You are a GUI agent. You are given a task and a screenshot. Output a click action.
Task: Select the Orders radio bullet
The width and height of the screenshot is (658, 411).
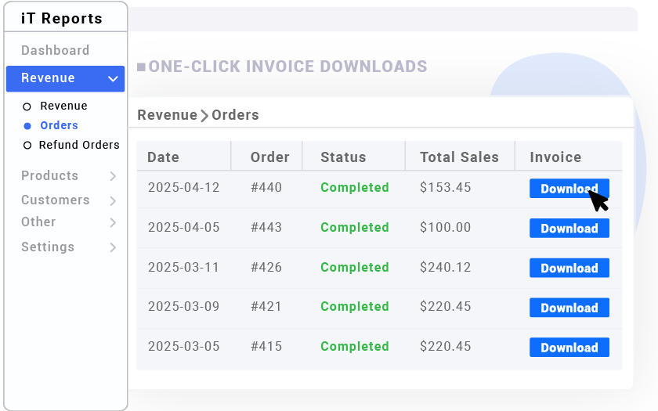[27, 126]
